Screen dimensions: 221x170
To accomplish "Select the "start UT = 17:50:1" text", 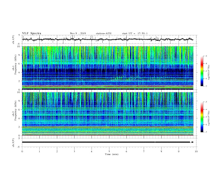I will (x=135, y=33).
